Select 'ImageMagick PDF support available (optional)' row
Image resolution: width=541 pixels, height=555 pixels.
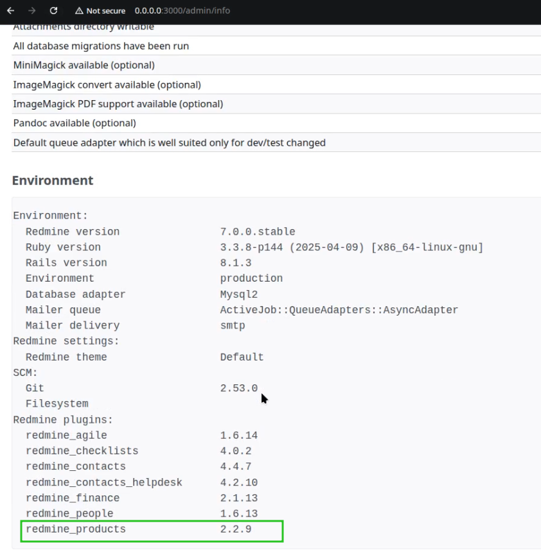tap(276, 104)
